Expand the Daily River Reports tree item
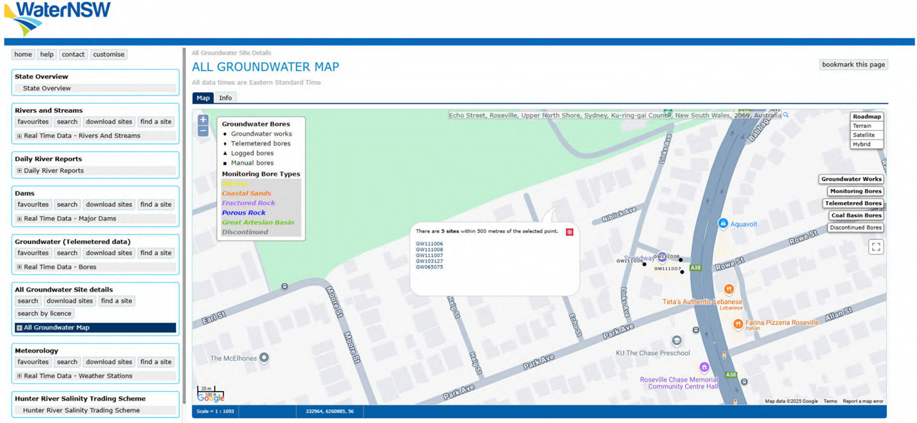This screenshot has height=423, width=917. pyautogui.click(x=19, y=170)
